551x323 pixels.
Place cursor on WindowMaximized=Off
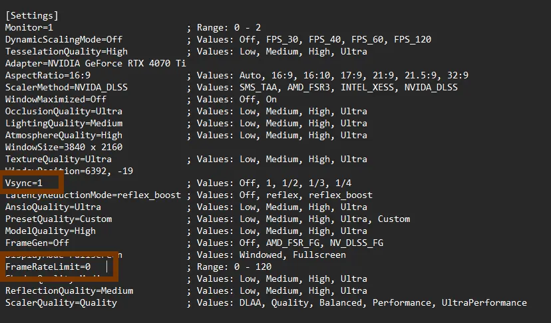pyautogui.click(x=56, y=99)
